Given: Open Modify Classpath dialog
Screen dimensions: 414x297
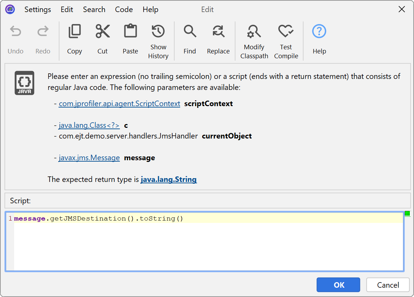Looking at the screenshot, I should click(x=254, y=32).
